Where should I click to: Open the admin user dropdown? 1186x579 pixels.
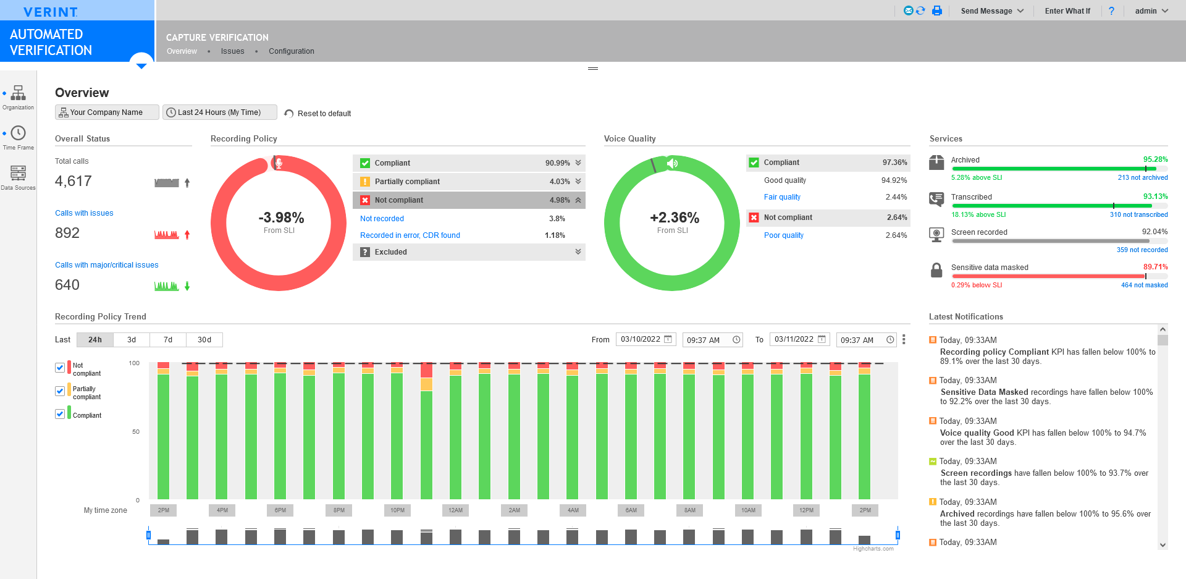click(x=1151, y=11)
